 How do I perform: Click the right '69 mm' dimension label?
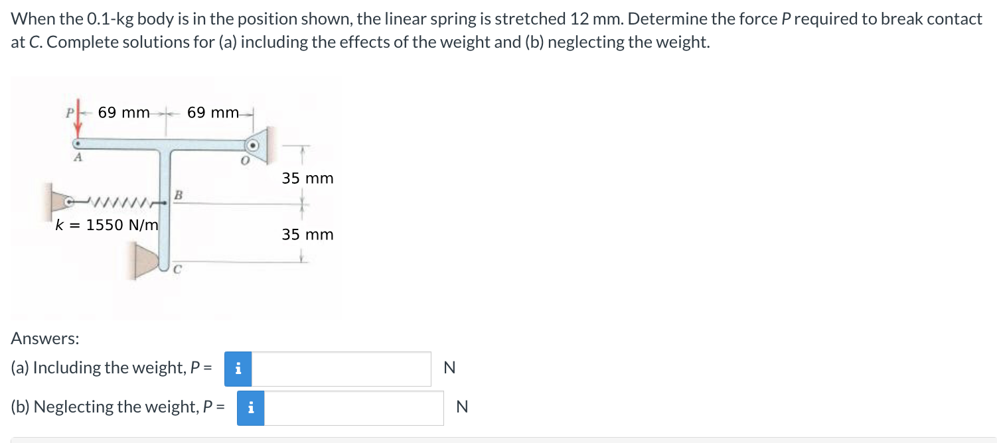212,113
